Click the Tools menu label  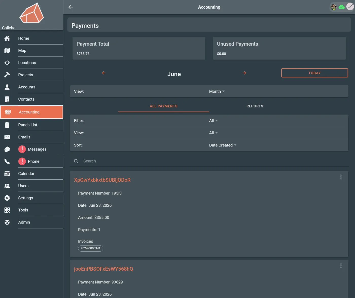23,210
